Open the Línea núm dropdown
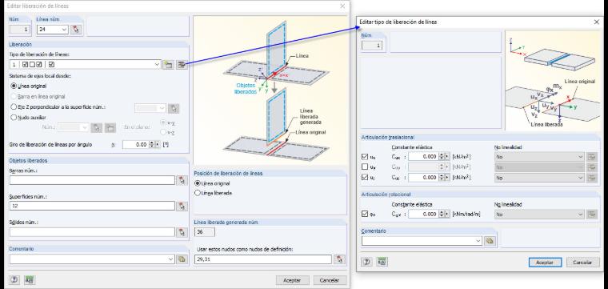The width and height of the screenshot is (608, 289). (64, 29)
